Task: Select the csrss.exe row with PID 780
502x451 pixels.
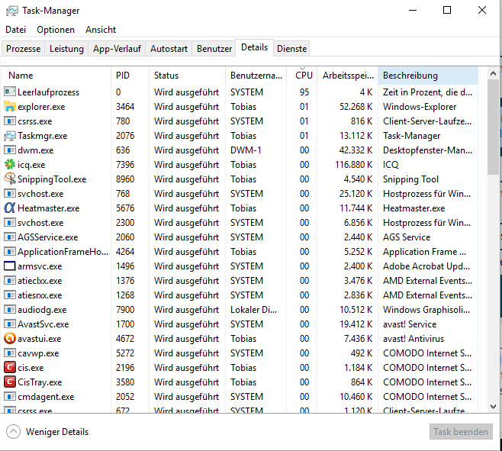Action: [x=240, y=121]
